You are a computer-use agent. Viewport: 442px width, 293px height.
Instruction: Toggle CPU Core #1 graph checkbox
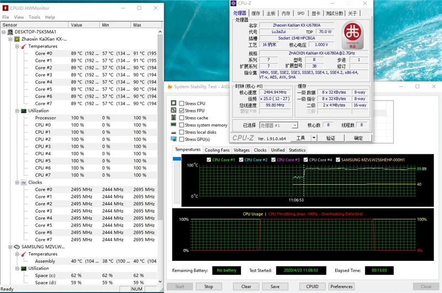(x=208, y=160)
